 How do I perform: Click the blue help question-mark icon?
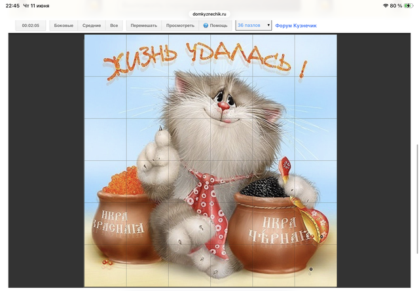coord(206,26)
